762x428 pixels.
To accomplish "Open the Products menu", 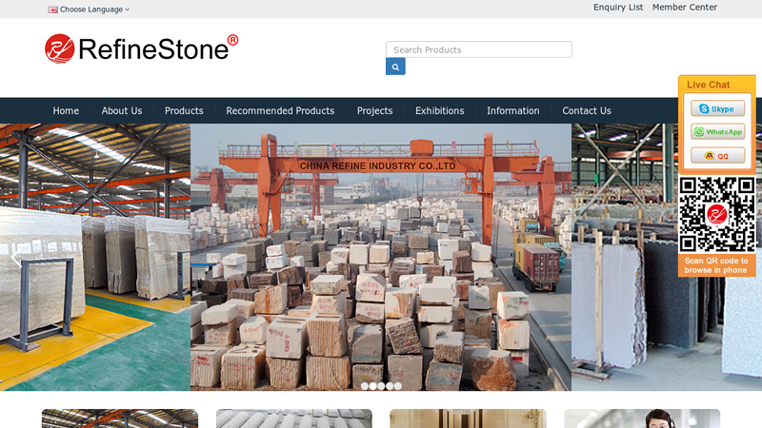I will (x=184, y=110).
